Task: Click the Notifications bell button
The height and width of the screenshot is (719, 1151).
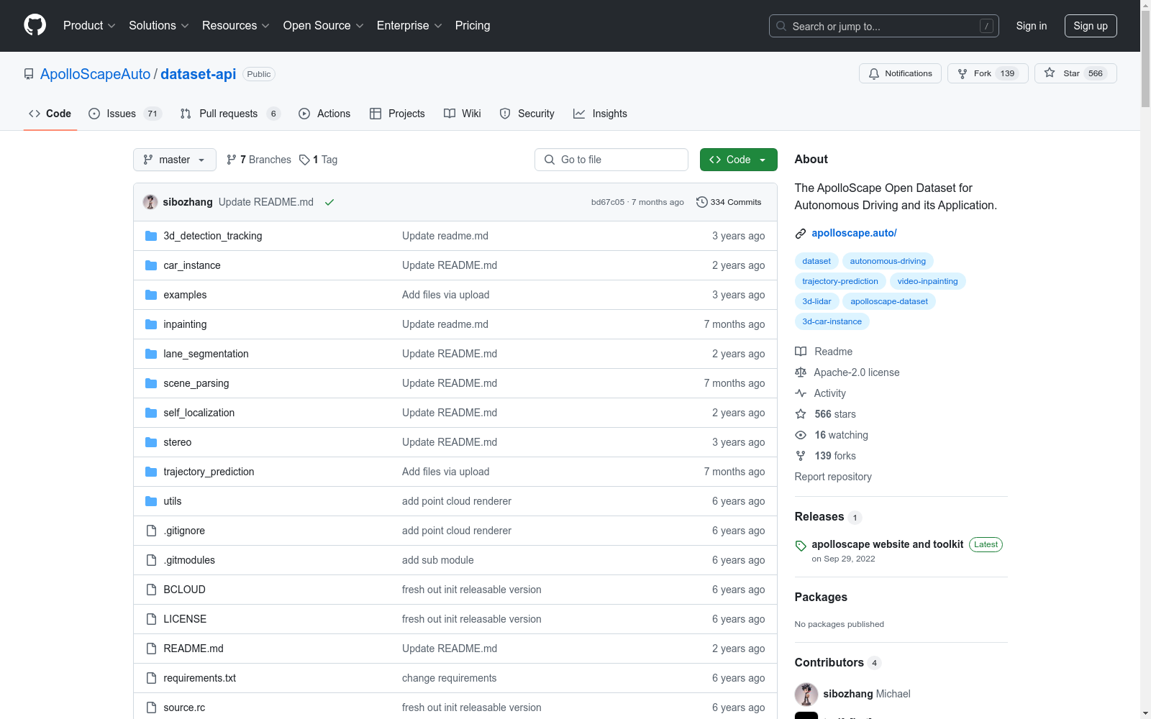Action: click(900, 73)
